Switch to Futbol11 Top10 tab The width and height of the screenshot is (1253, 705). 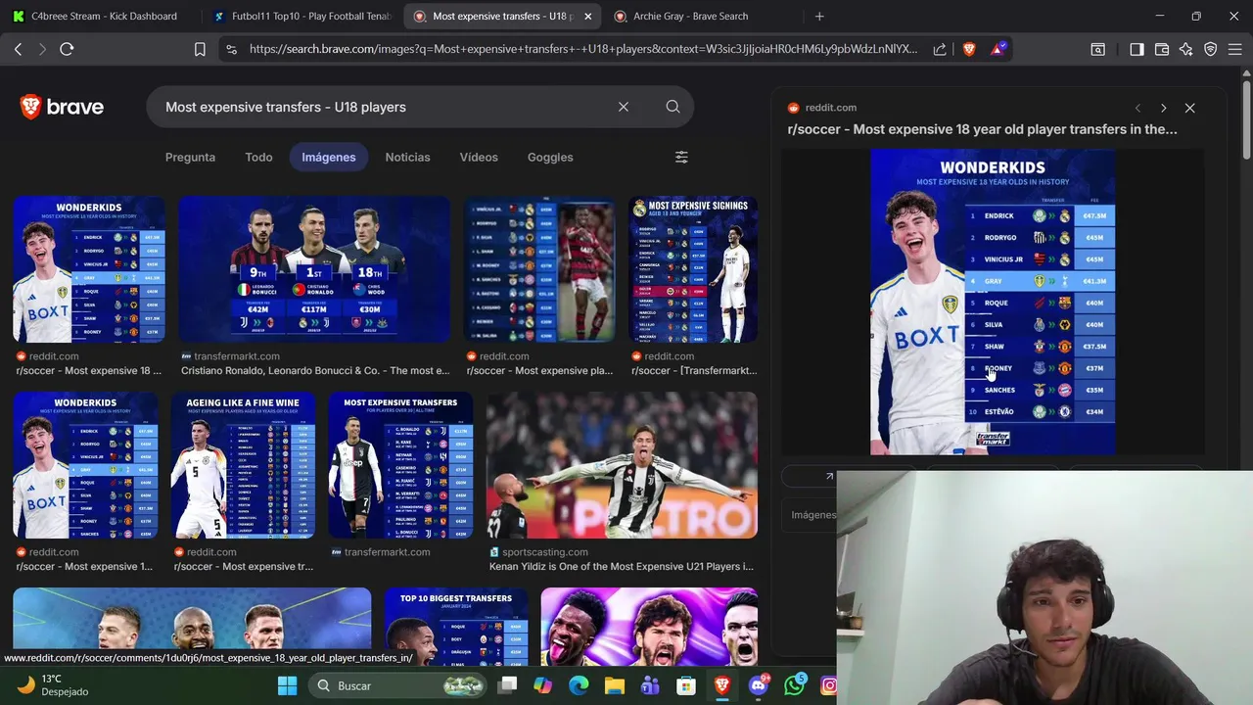pos(302,16)
